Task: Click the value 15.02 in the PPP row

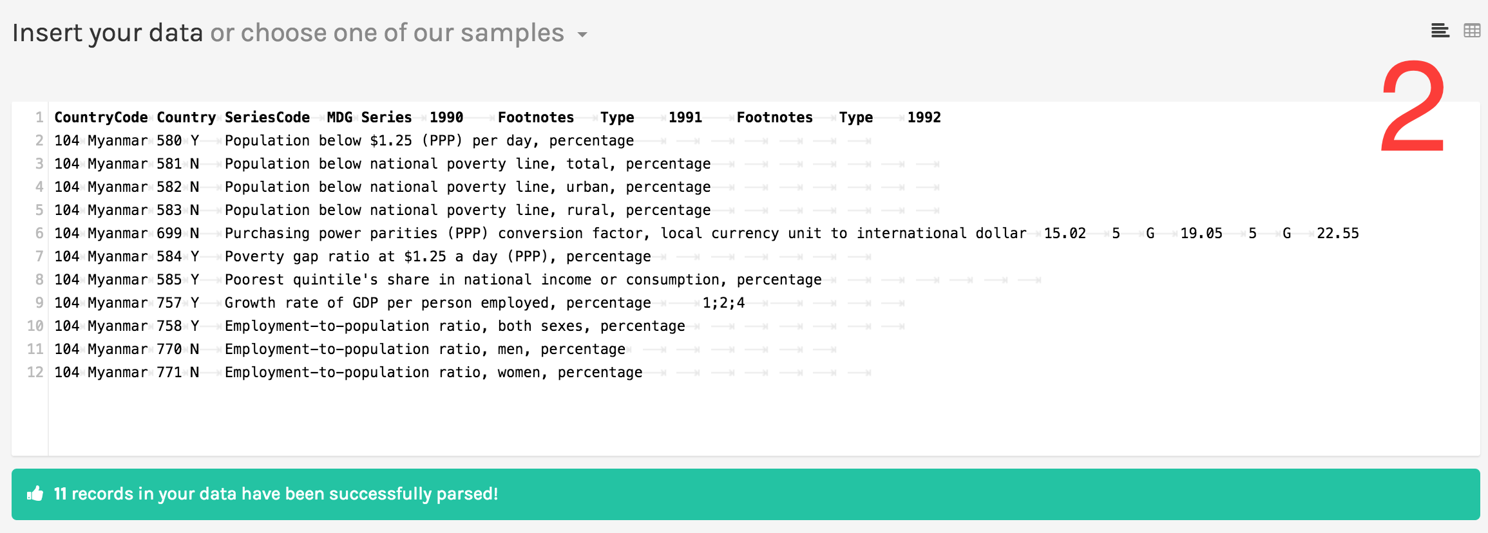Action: click(x=1064, y=233)
